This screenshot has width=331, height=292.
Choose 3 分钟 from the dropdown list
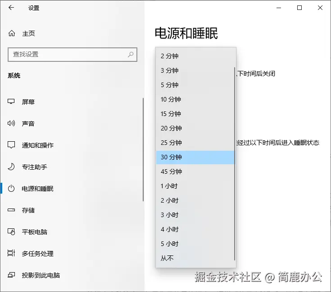coord(195,70)
